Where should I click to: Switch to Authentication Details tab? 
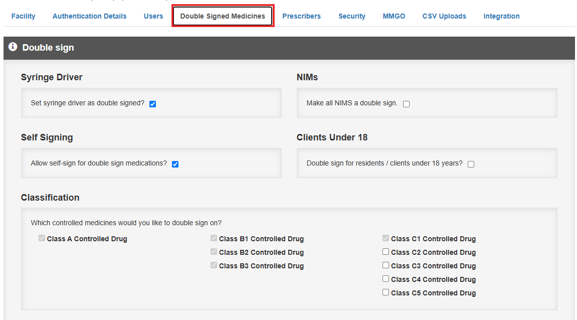(89, 16)
